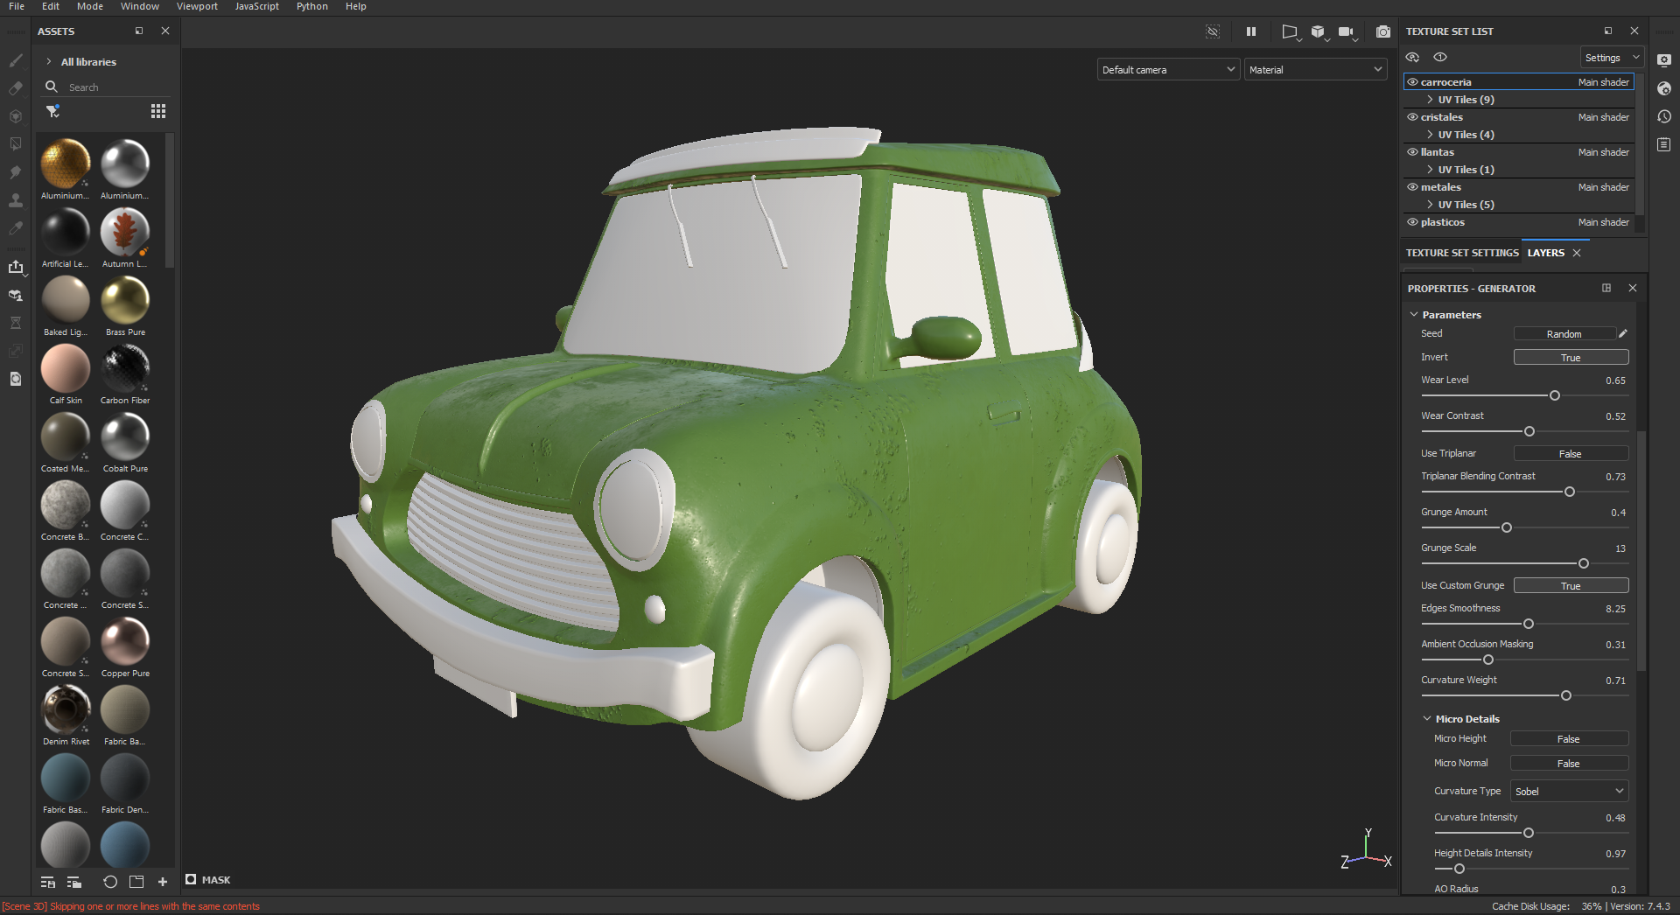The height and width of the screenshot is (915, 1680).
Task: Open Display settings from right sidebar
Action: coord(1664,60)
